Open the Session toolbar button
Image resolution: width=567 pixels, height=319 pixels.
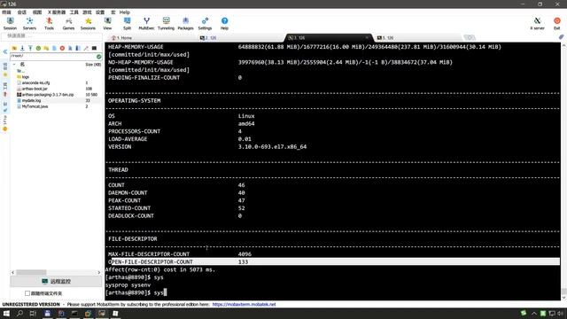10,24
